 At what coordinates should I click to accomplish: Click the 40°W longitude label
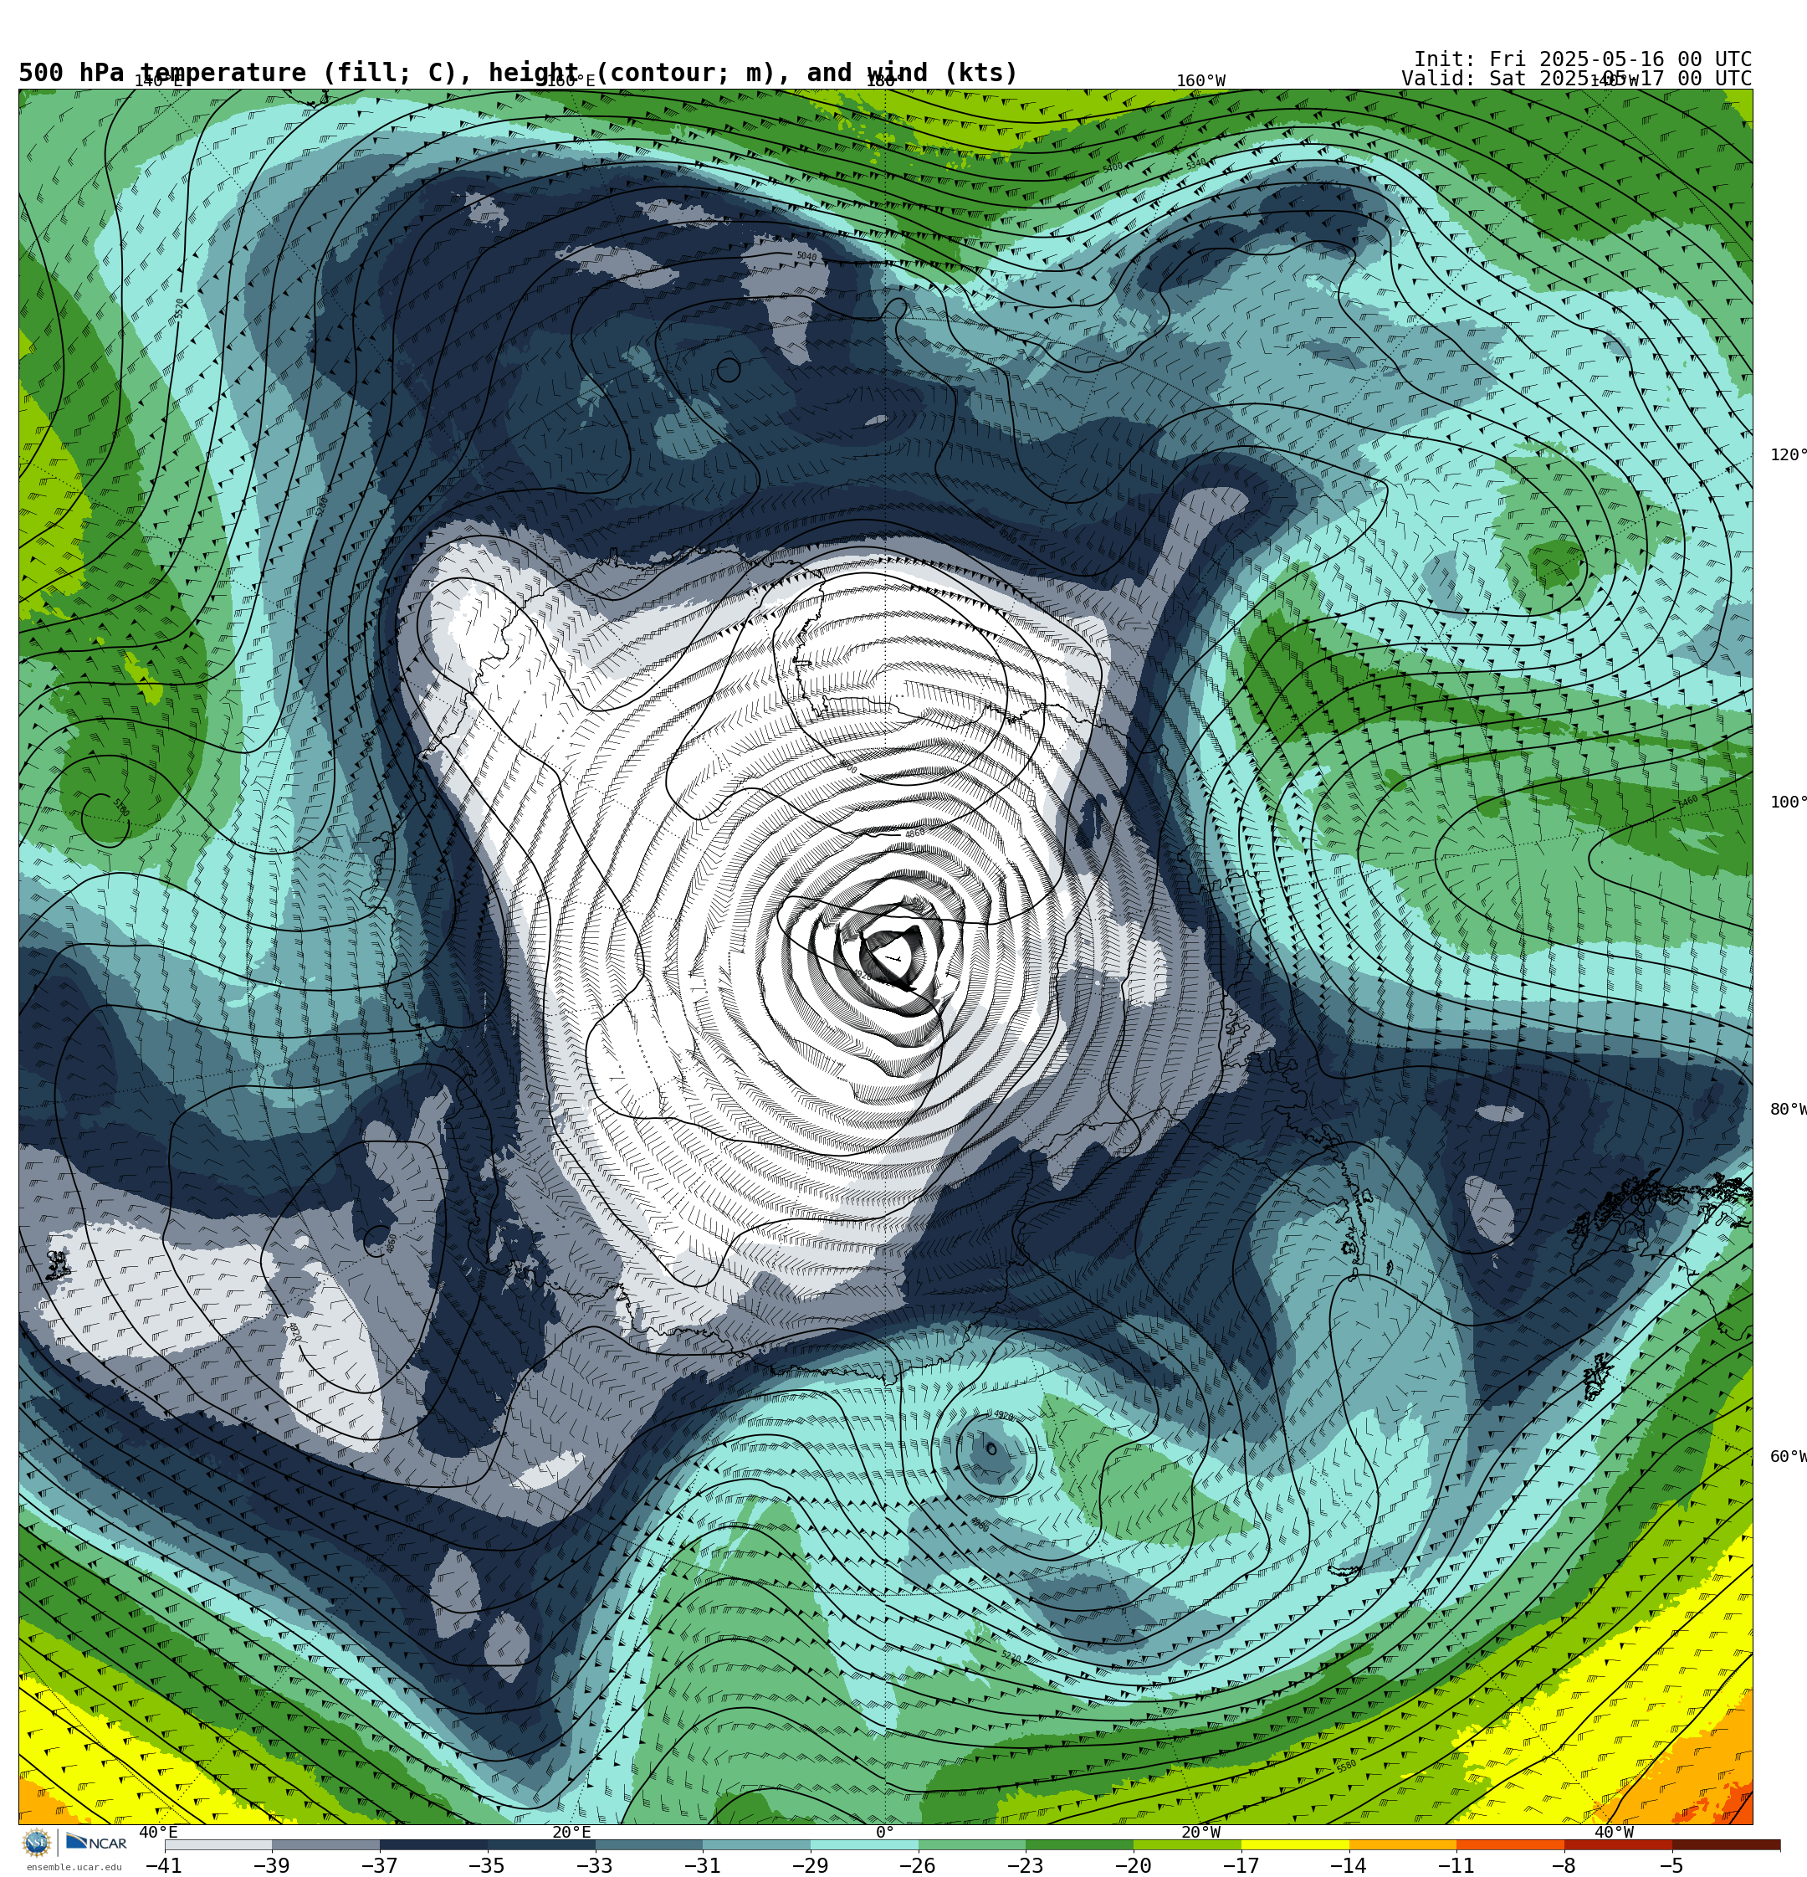pos(1614,1832)
